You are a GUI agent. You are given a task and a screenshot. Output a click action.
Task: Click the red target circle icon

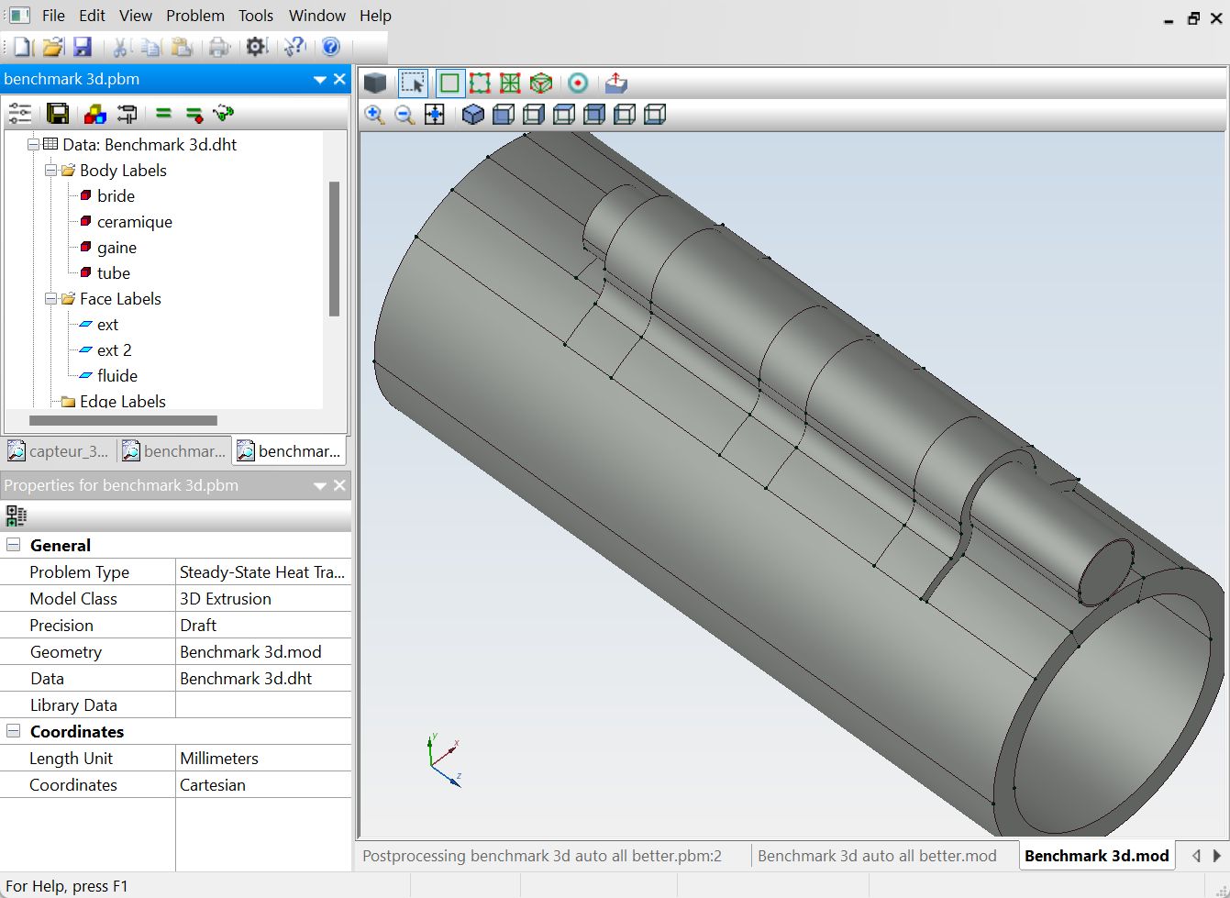[x=578, y=83]
